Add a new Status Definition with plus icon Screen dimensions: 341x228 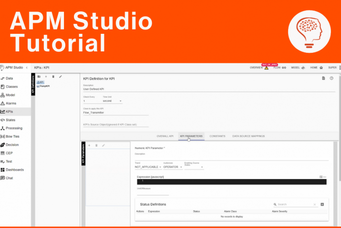tap(322, 204)
